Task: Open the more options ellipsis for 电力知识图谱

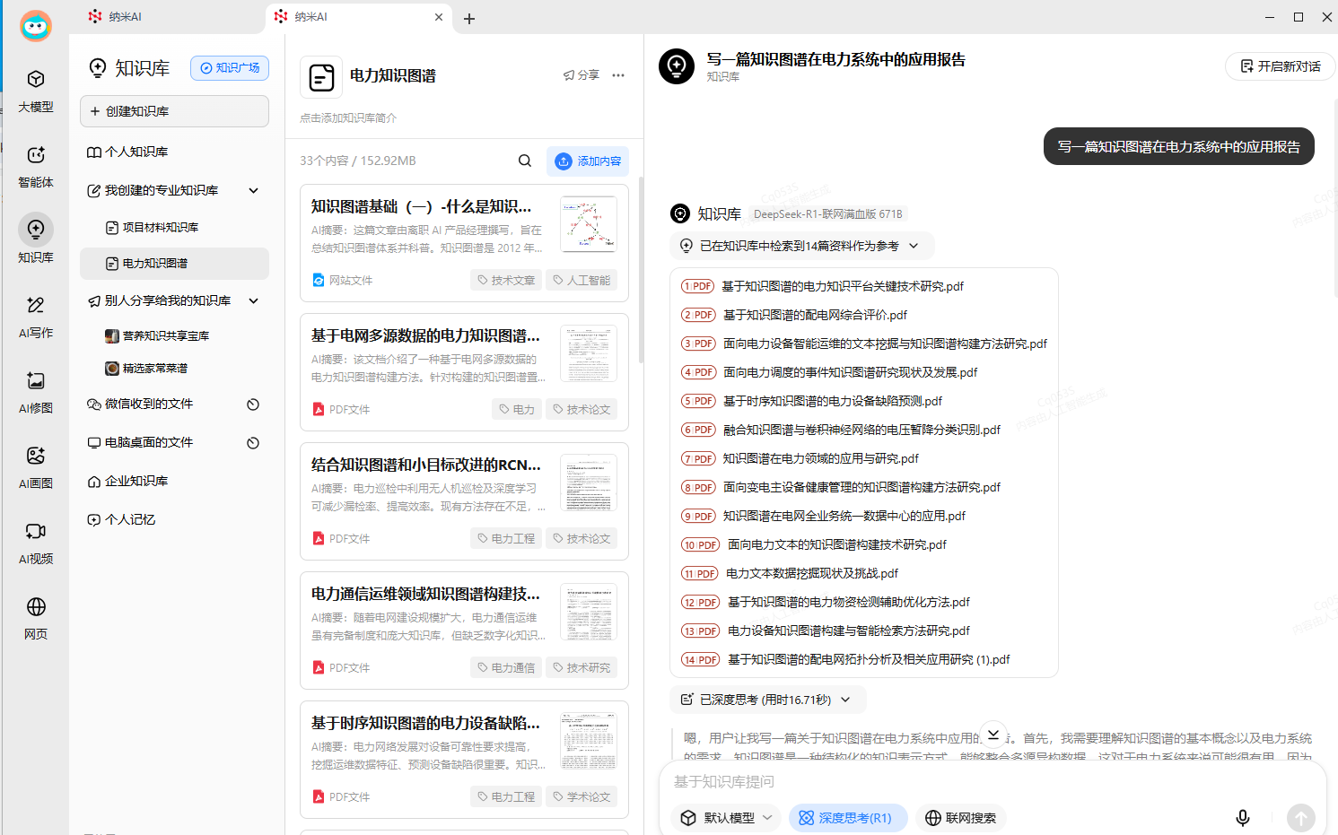Action: coord(618,75)
